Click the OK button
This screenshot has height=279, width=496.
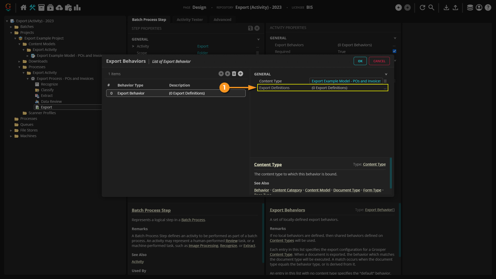tap(360, 61)
